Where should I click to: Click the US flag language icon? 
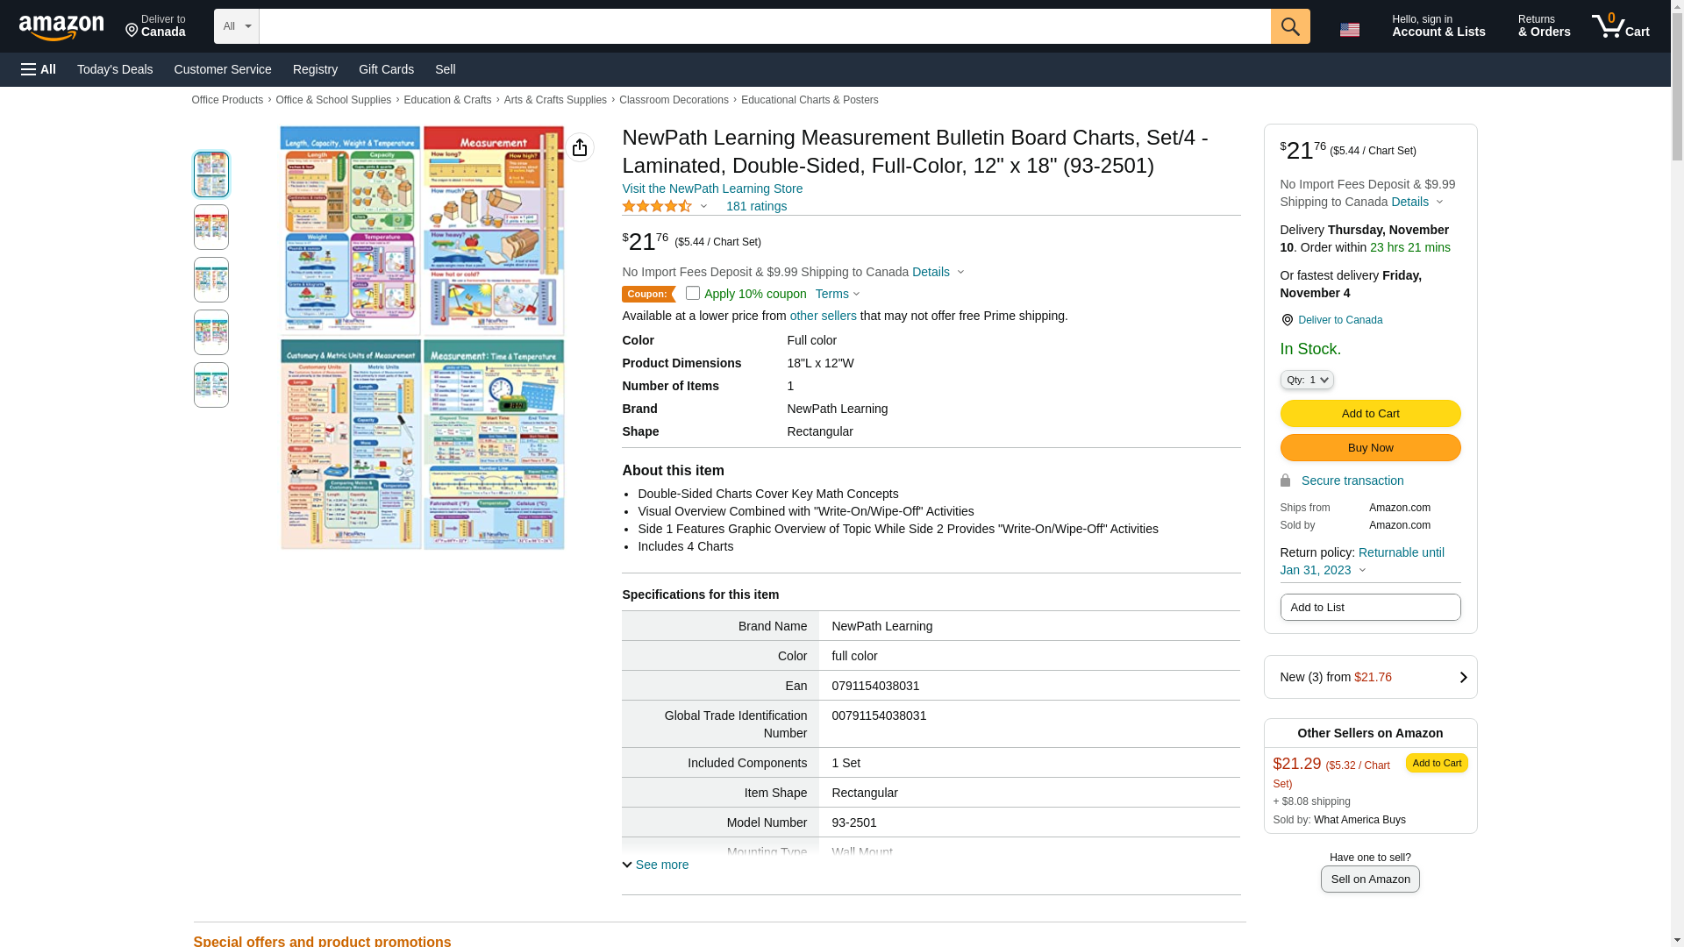pyautogui.click(x=1349, y=29)
